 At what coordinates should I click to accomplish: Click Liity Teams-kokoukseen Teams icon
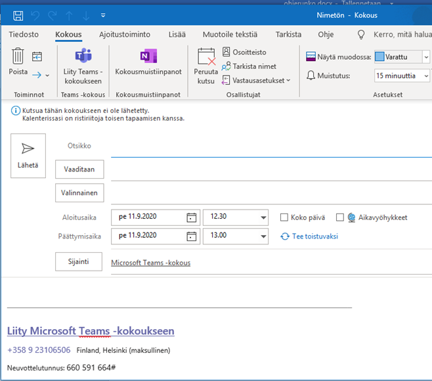83,55
